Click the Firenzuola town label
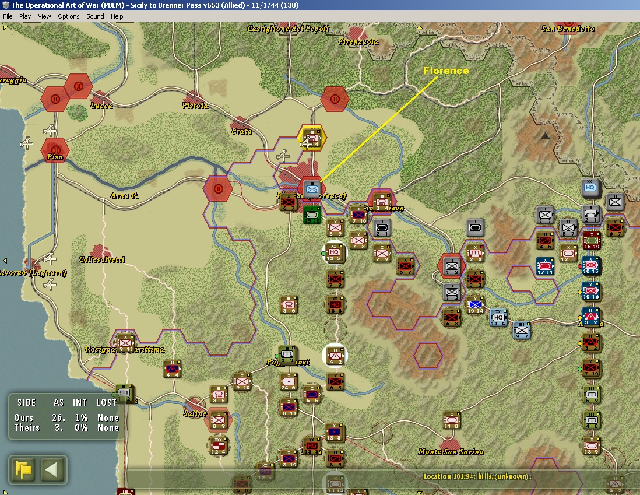This screenshot has width=640, height=495. (358, 41)
